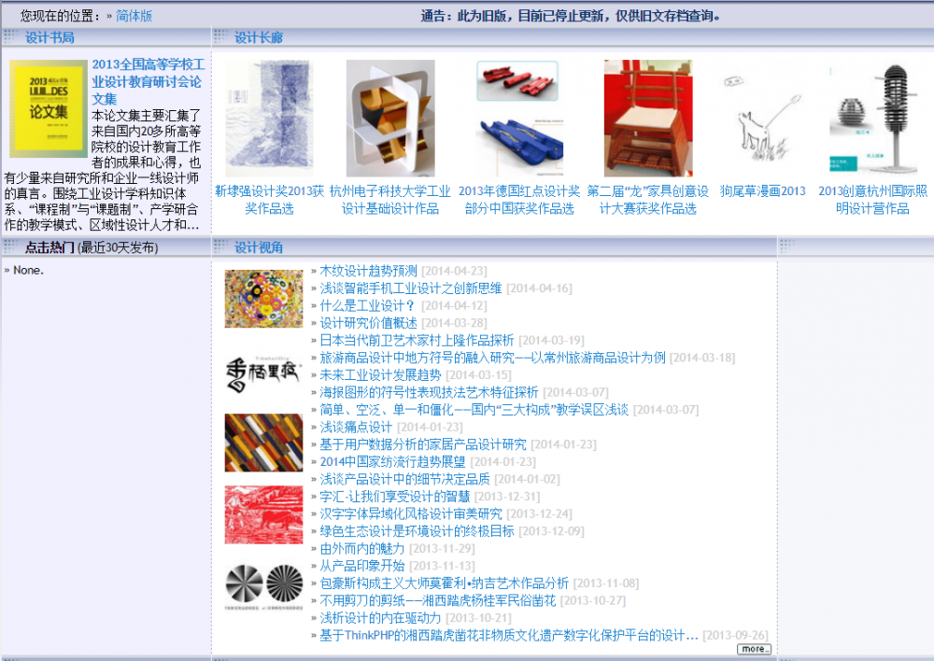The height and width of the screenshot is (661, 934).
Task: Click the 靳埭强设计奖2013 blue artwork thumbnail
Action: [269, 118]
